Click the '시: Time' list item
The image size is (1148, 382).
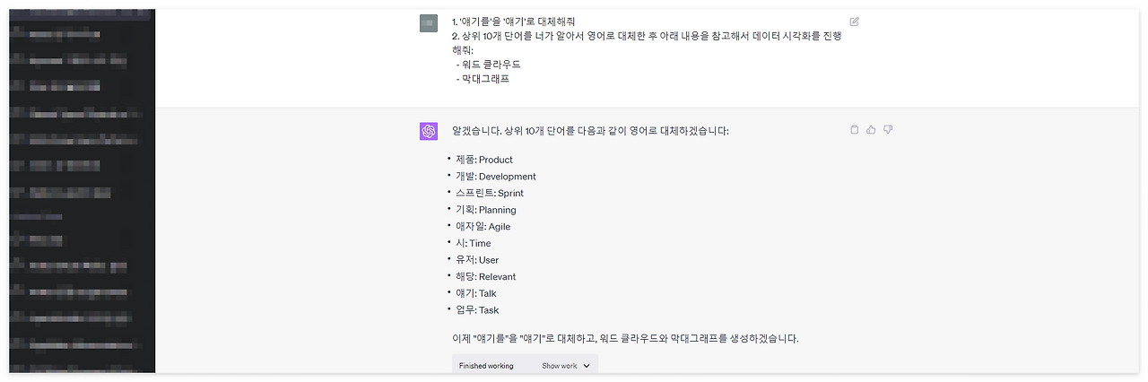[473, 243]
